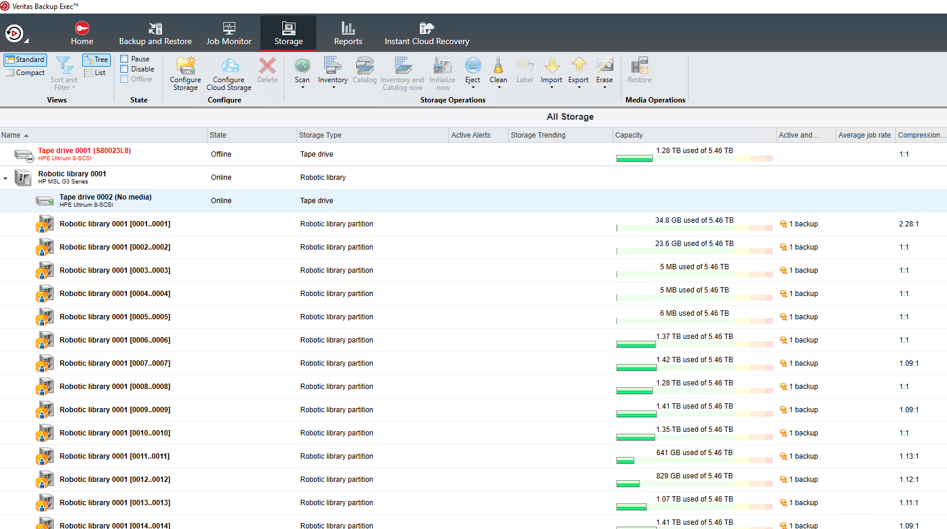Open the Job Monitor tab
Image resolution: width=947 pixels, height=529 pixels.
coord(229,33)
